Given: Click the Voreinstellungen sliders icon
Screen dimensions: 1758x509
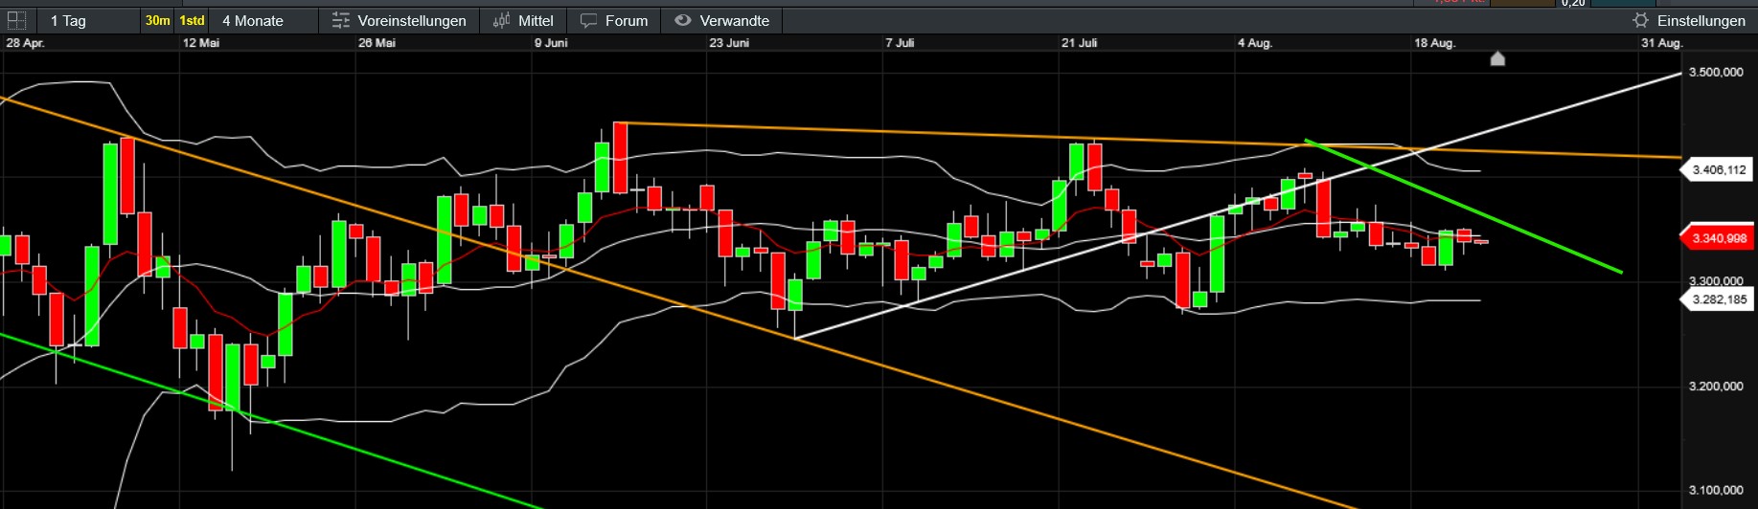Looking at the screenshot, I should tap(340, 20).
